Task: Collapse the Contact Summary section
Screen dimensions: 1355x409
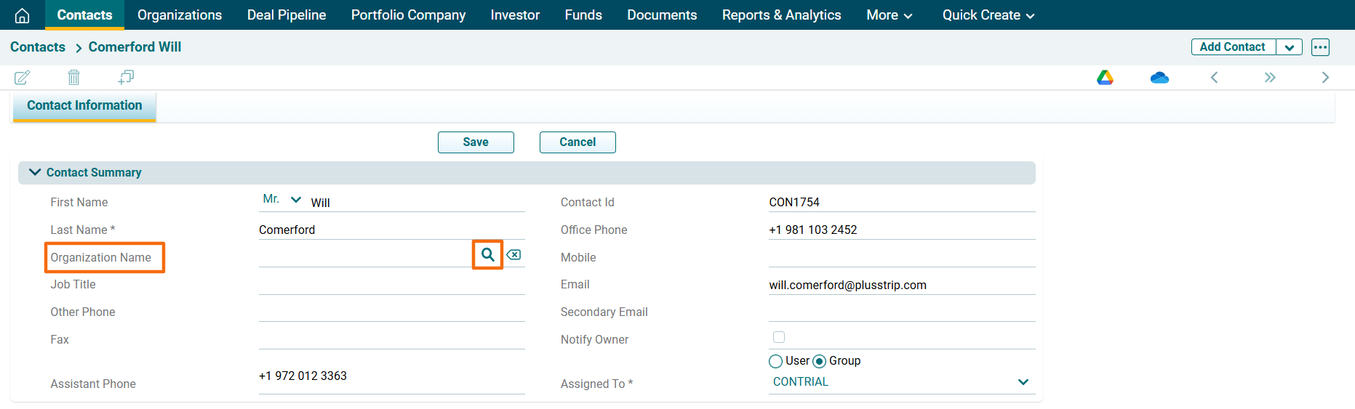Action: [x=34, y=172]
